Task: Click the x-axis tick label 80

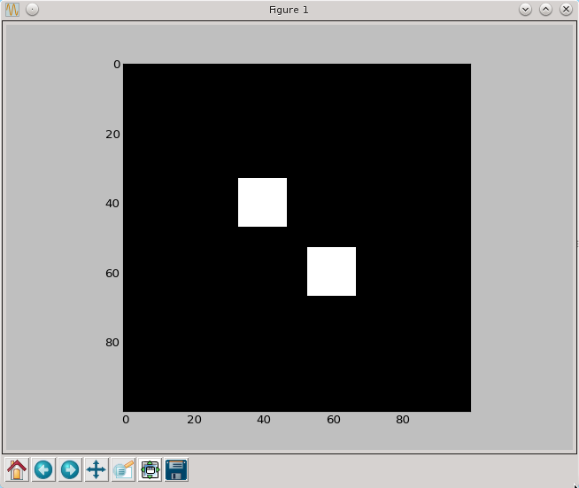Action: tap(402, 420)
